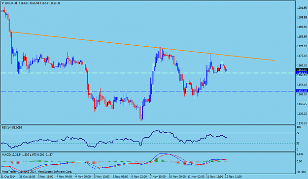Click the MACD scale value -11.448
The width and height of the screenshot is (308, 179).
tap(301, 172)
